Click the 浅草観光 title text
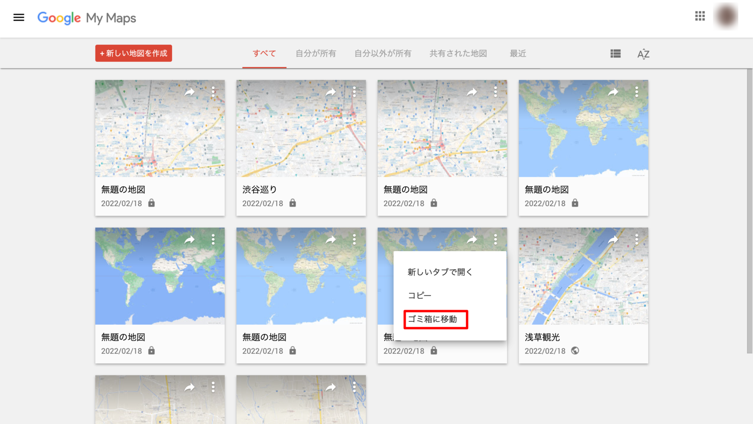 (x=542, y=337)
